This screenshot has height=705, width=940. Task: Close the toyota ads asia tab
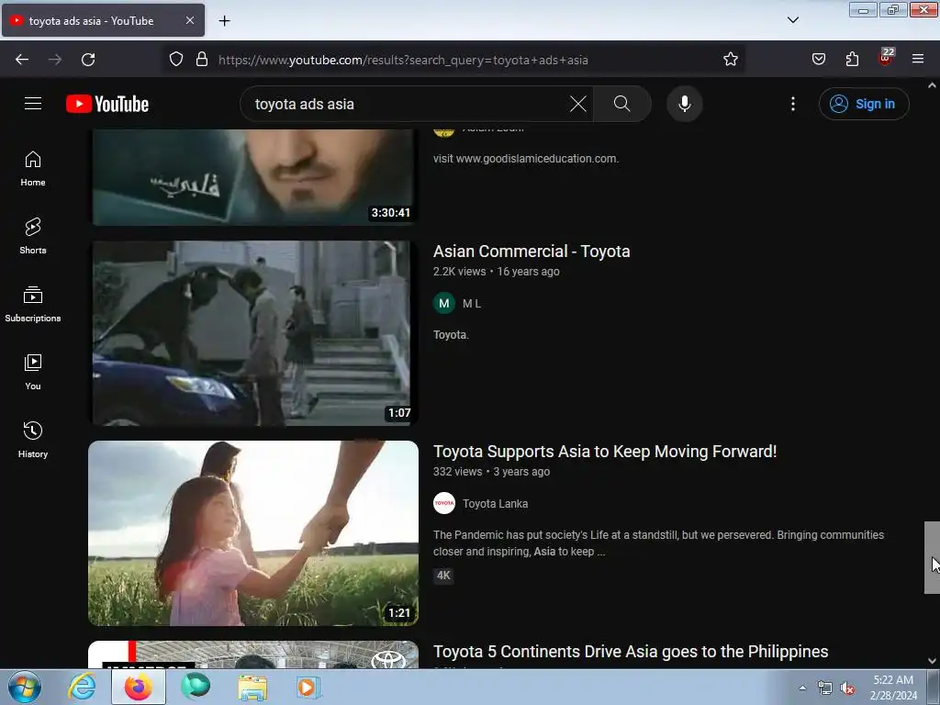(x=189, y=20)
